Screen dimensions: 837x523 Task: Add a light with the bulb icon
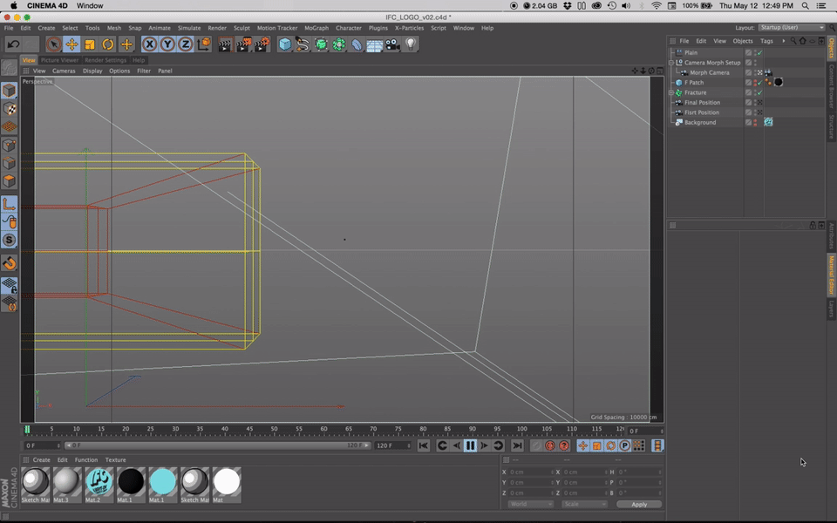(x=411, y=44)
